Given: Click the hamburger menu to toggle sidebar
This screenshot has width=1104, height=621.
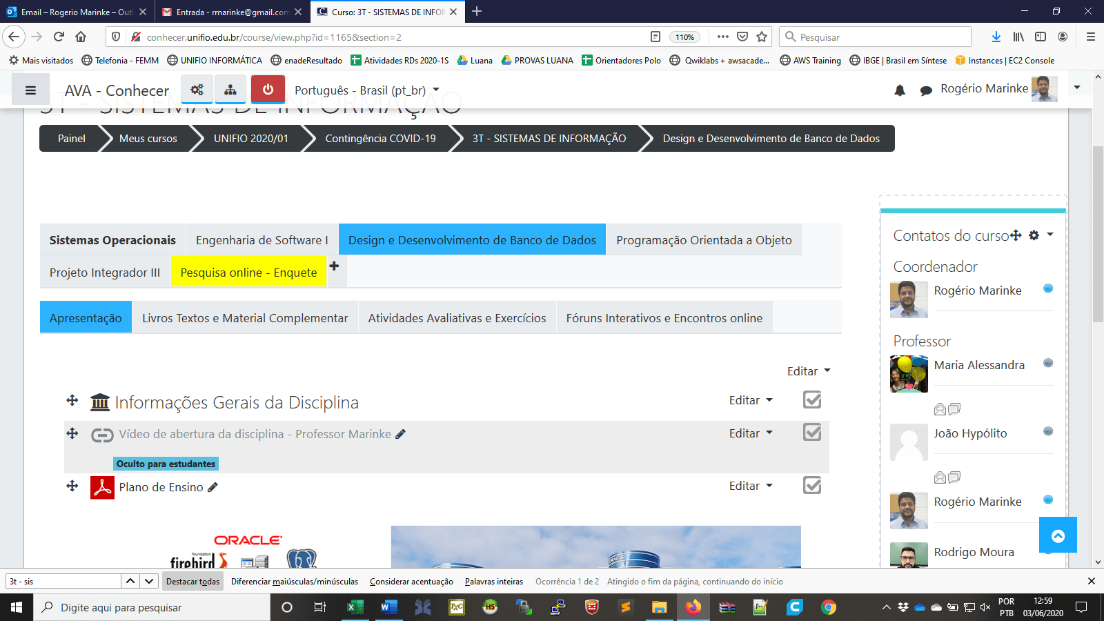Looking at the screenshot, I should tap(30, 90).
